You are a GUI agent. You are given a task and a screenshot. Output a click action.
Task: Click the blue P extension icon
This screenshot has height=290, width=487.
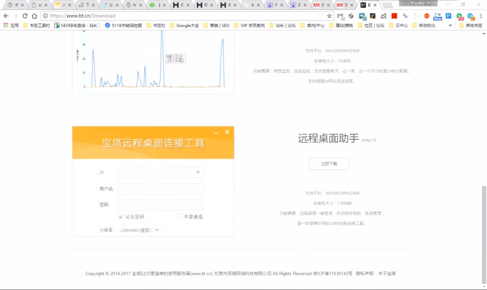pyautogui.click(x=448, y=16)
